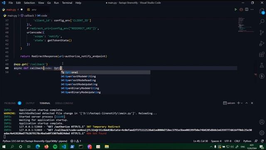This screenshot has height=150, width=266.
Task: Open the terminal launch profile dropdown
Action: tap(242, 103)
